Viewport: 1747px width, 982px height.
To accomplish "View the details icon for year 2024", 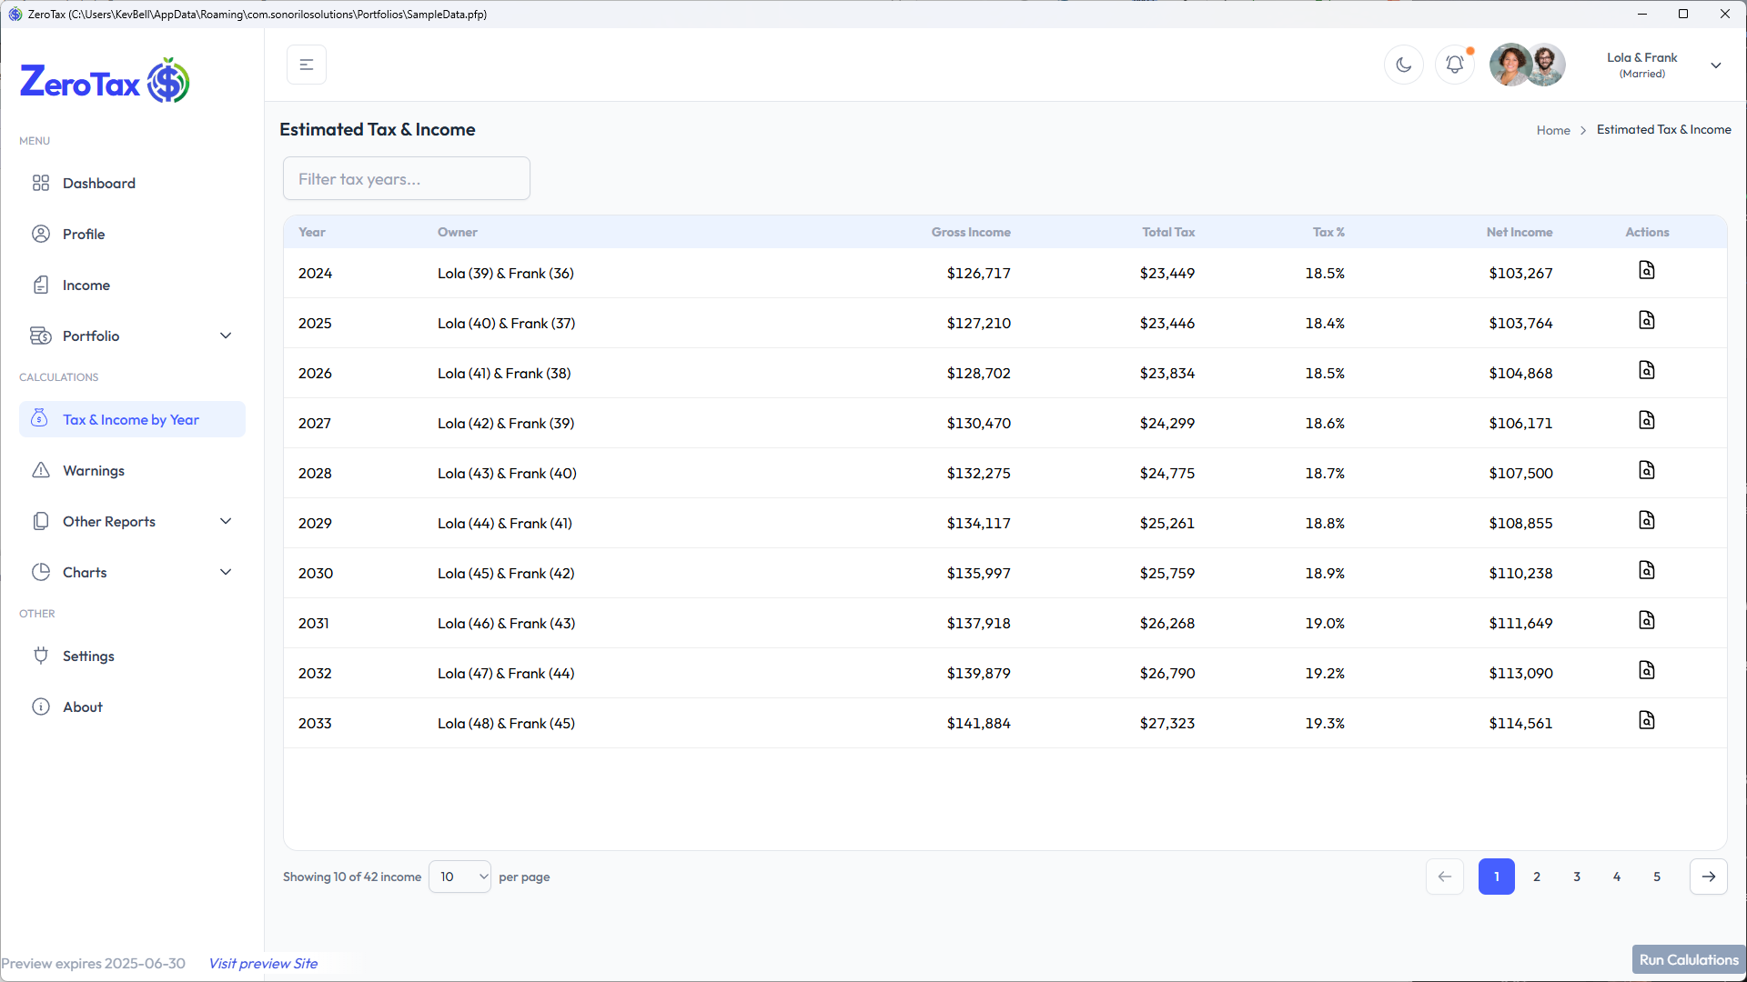I will click(1646, 271).
